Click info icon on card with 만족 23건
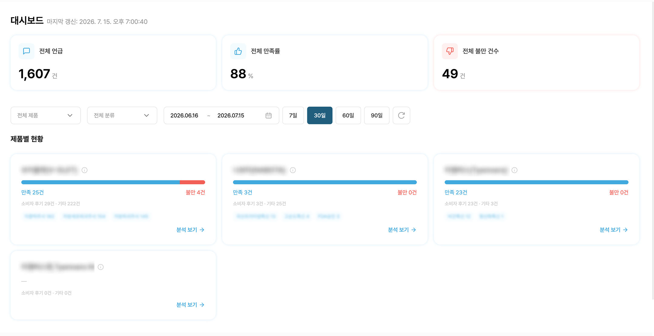The height and width of the screenshot is (336, 654). click(514, 170)
